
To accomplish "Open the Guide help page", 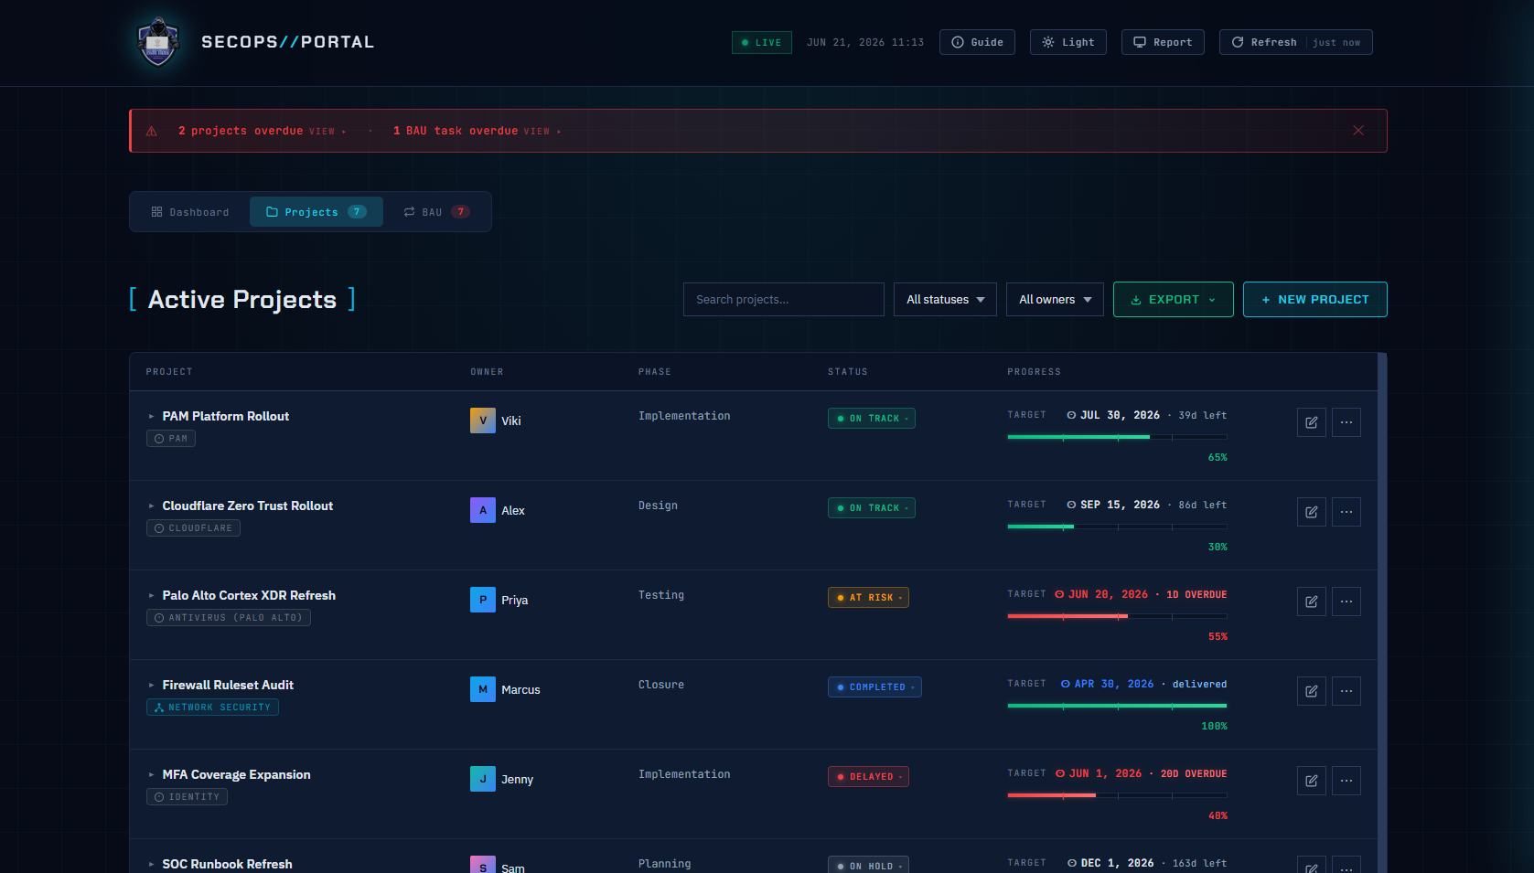I will [x=977, y=42].
